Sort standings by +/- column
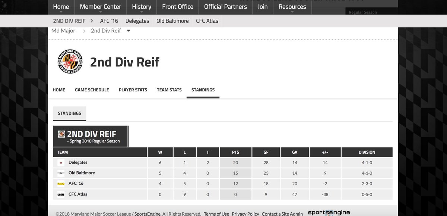Screen dimensions: 447x216 pos(325,152)
